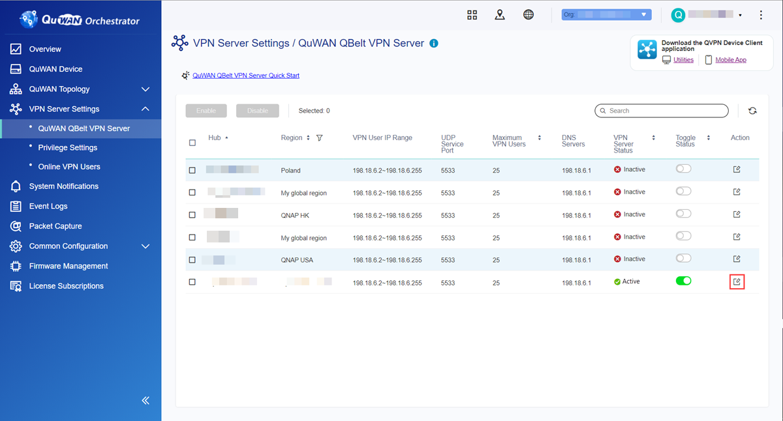Sort by Toggle Status column
Screen dimensions: 783x421
pos(708,138)
